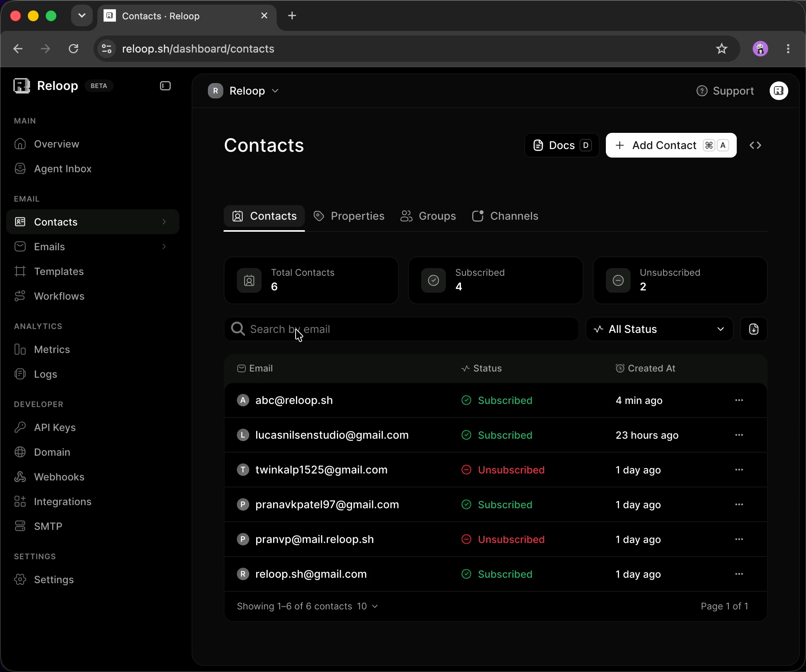Click the twinkalp1525@gmail.com contact
The width and height of the screenshot is (806, 672).
pos(321,470)
